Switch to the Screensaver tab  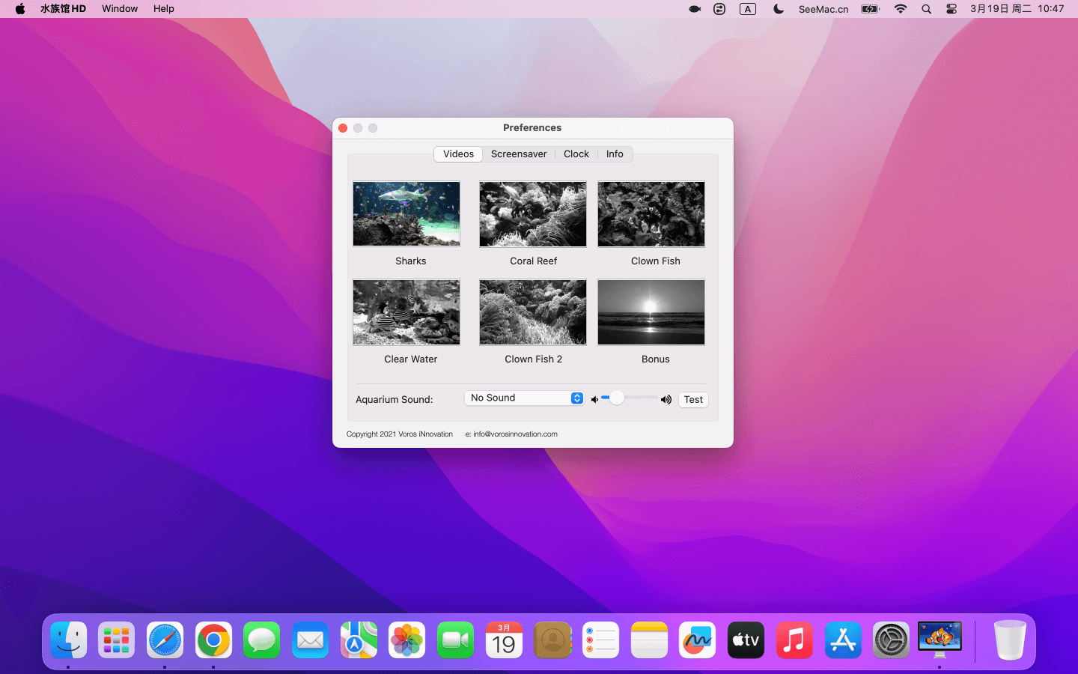point(519,154)
